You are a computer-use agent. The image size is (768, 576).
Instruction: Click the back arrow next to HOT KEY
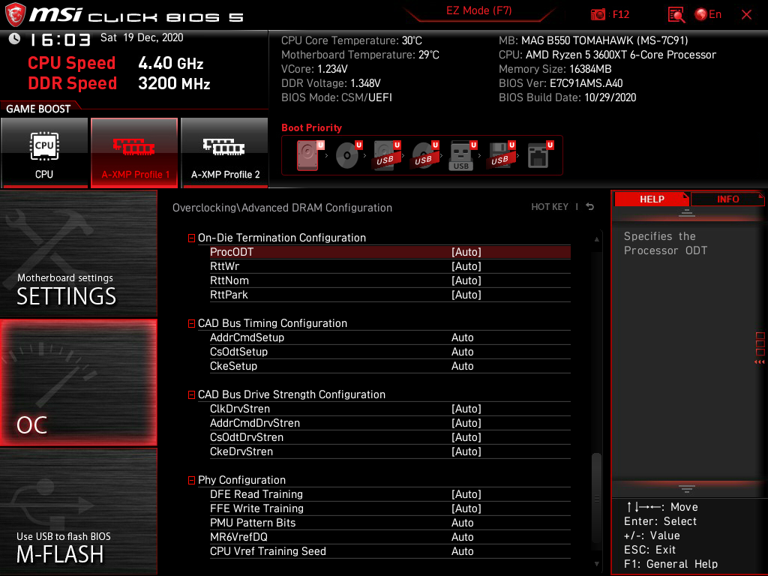pos(590,207)
